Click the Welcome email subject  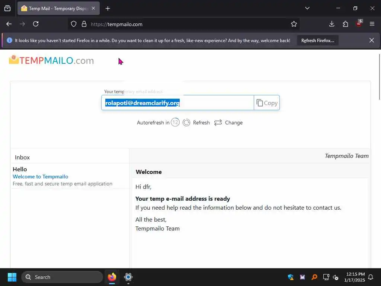click(149, 172)
